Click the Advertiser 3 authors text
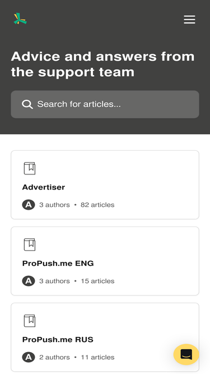This screenshot has height=374, width=210. [54, 205]
